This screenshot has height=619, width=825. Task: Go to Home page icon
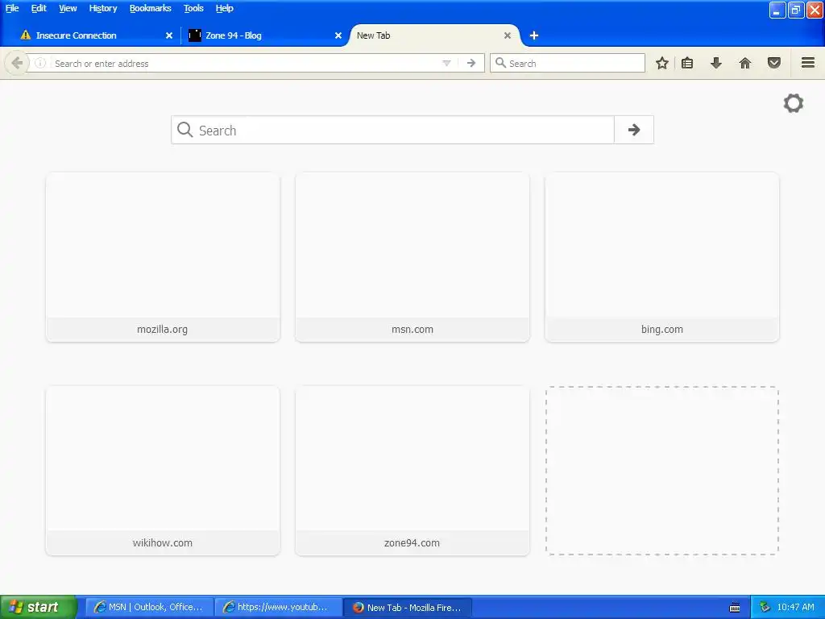(x=745, y=63)
